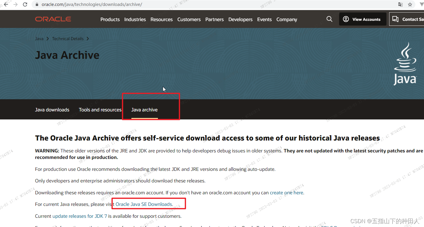The width and height of the screenshot is (424, 227).
Task: Click the View Accounts button
Action: 363,19
